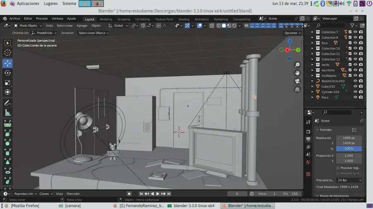This screenshot has height=209, width=373.
Task: Uncheck the techo collection checkbox
Action: tap(350, 65)
